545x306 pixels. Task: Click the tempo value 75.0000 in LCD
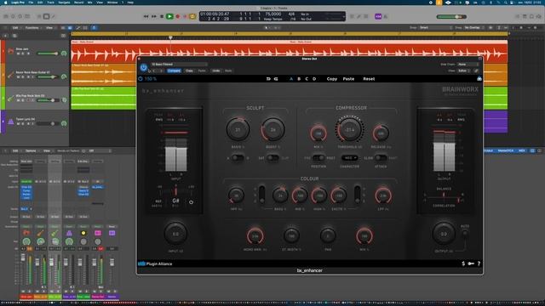point(273,14)
